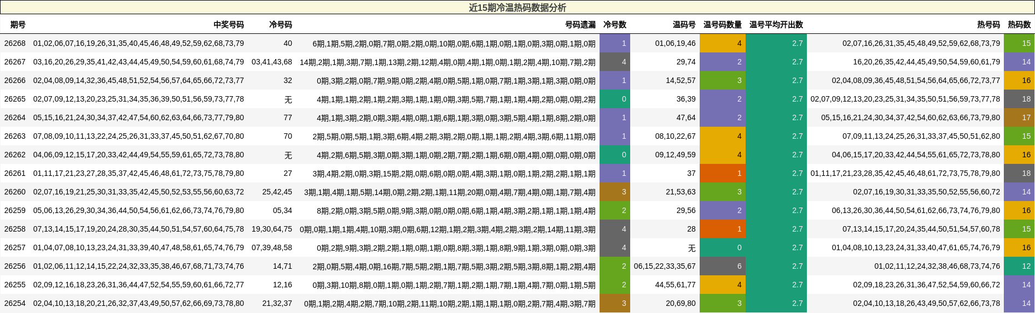This screenshot has width=1035, height=313.
Task: Select period number 26261
Action: [15, 173]
